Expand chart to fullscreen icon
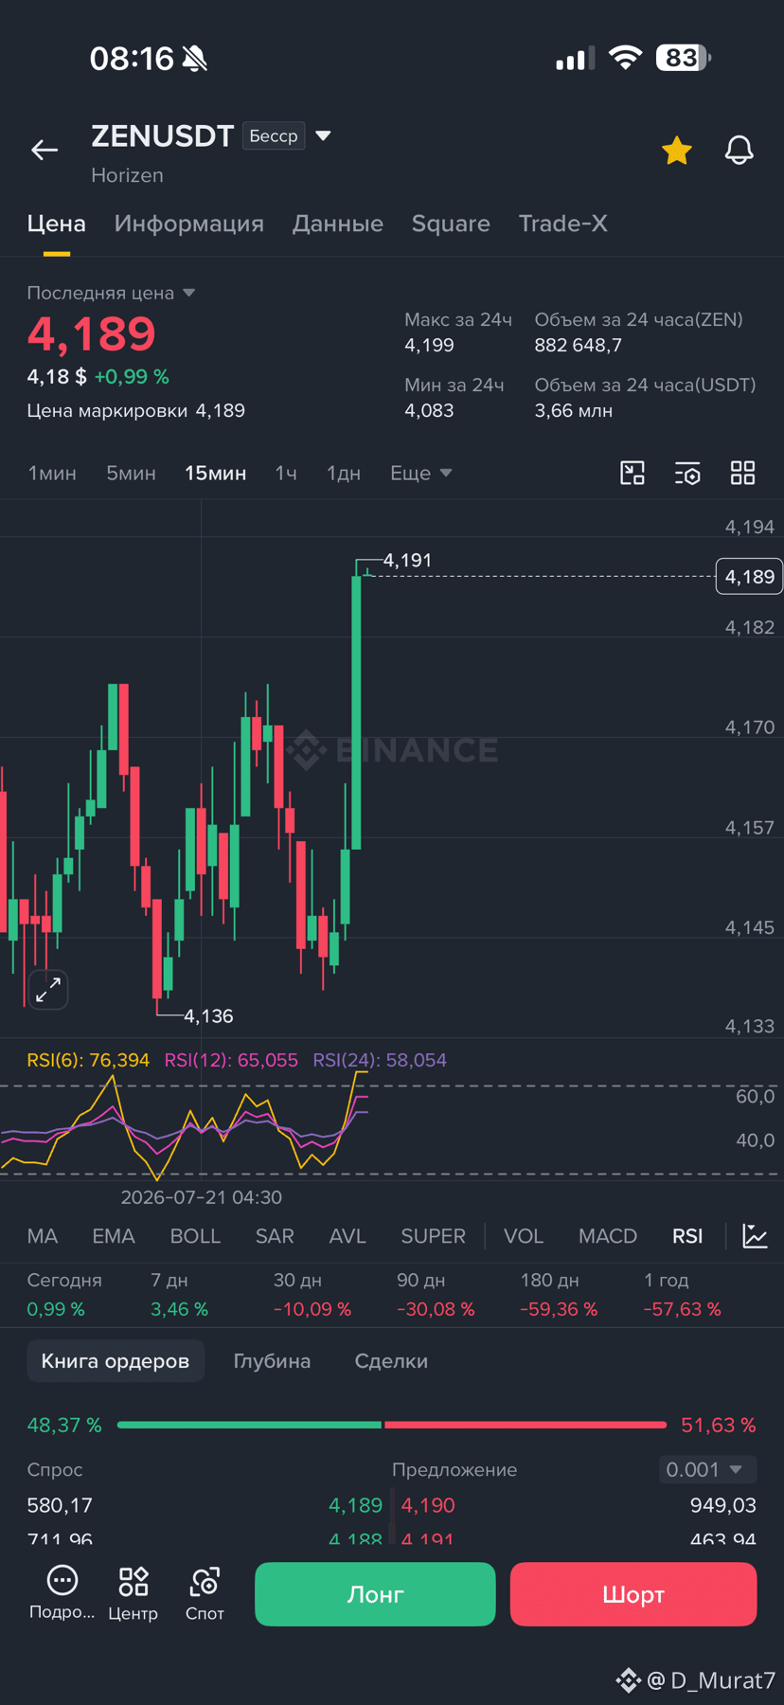The width and height of the screenshot is (784, 1705). pos(48,990)
